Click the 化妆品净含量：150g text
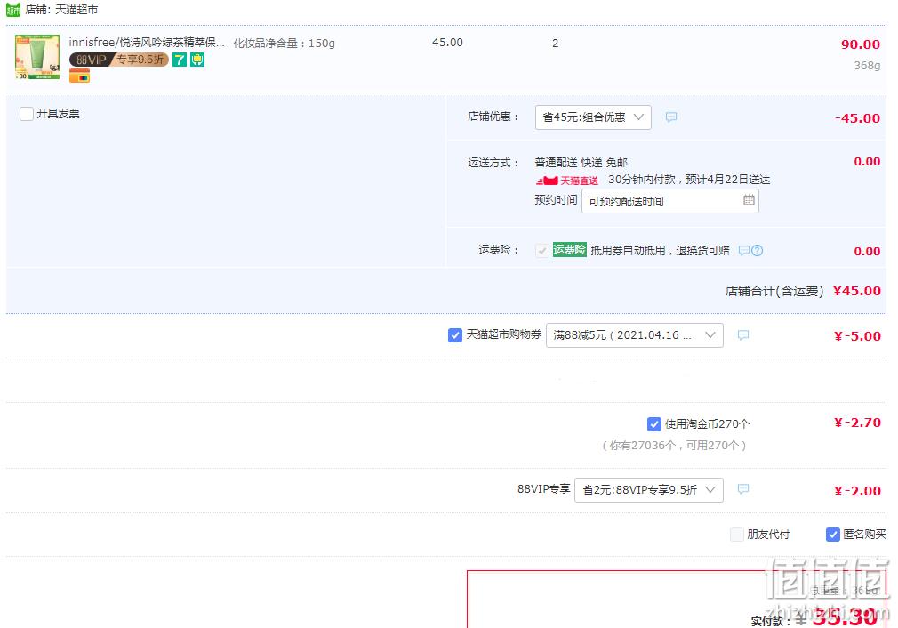This screenshot has width=898, height=628. [284, 43]
